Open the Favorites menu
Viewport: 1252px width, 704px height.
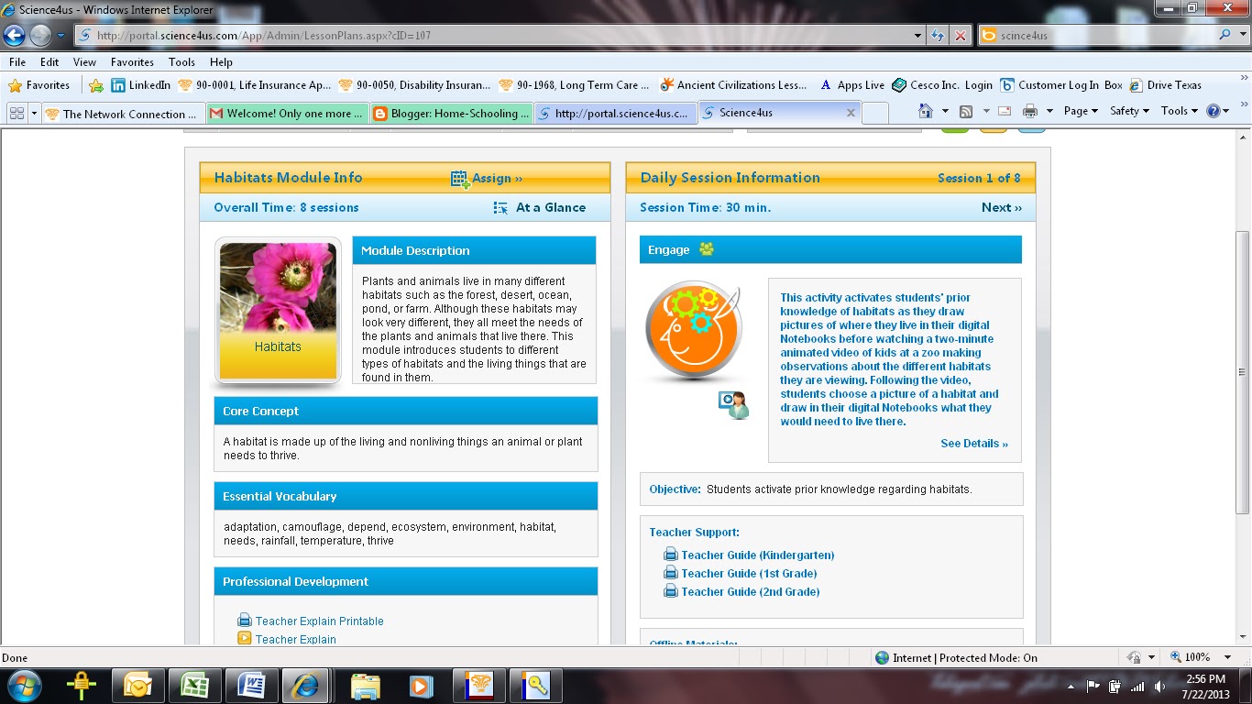tap(132, 62)
